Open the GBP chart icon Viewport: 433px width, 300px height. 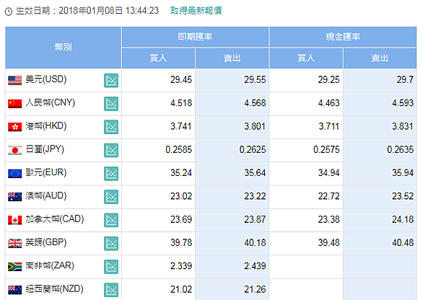coord(111,244)
